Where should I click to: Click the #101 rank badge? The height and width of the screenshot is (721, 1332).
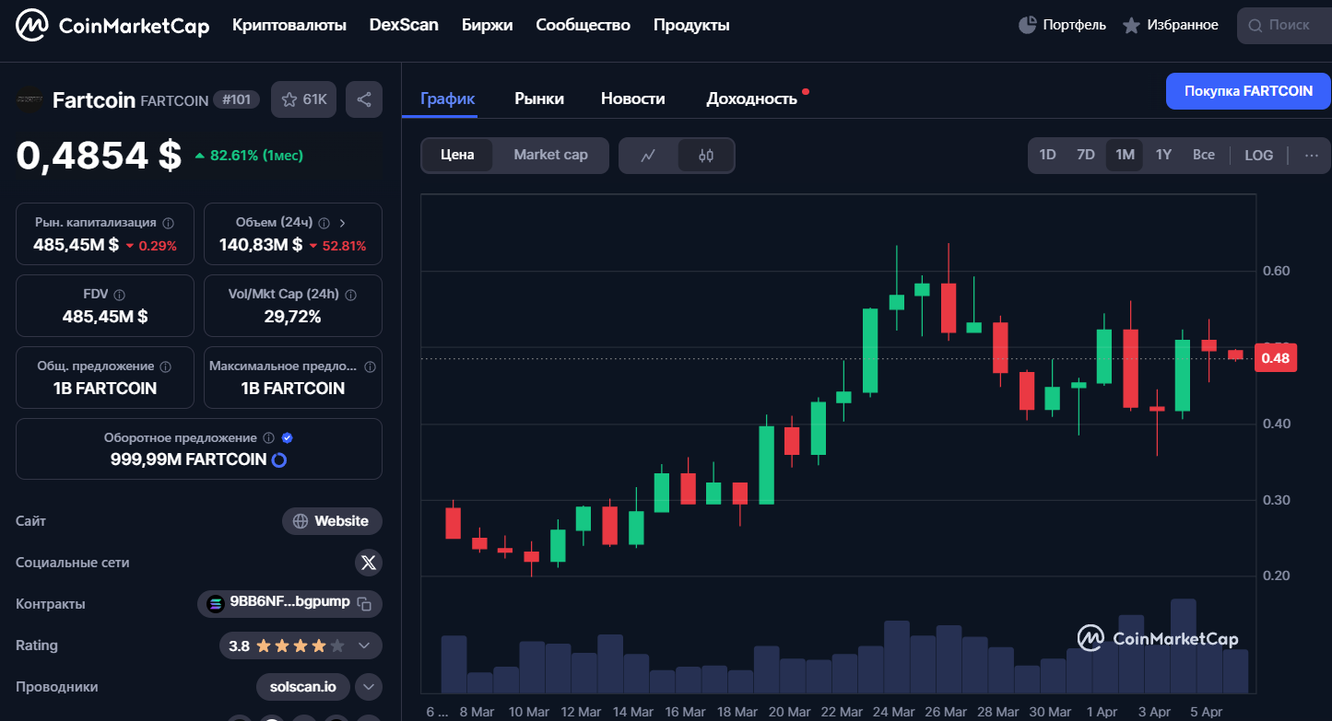coord(237,99)
